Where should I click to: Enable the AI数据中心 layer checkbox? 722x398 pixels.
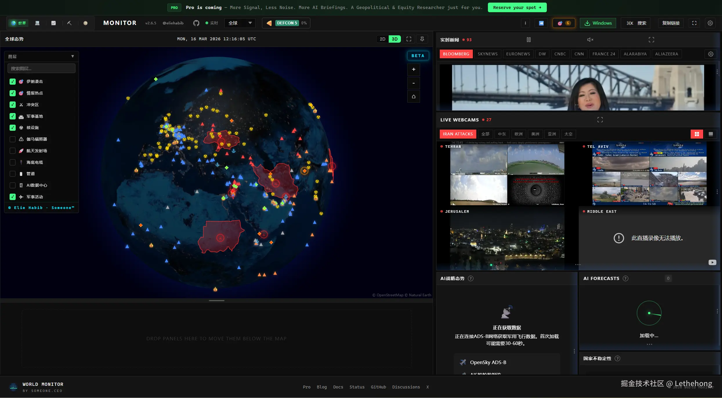[x=12, y=185]
